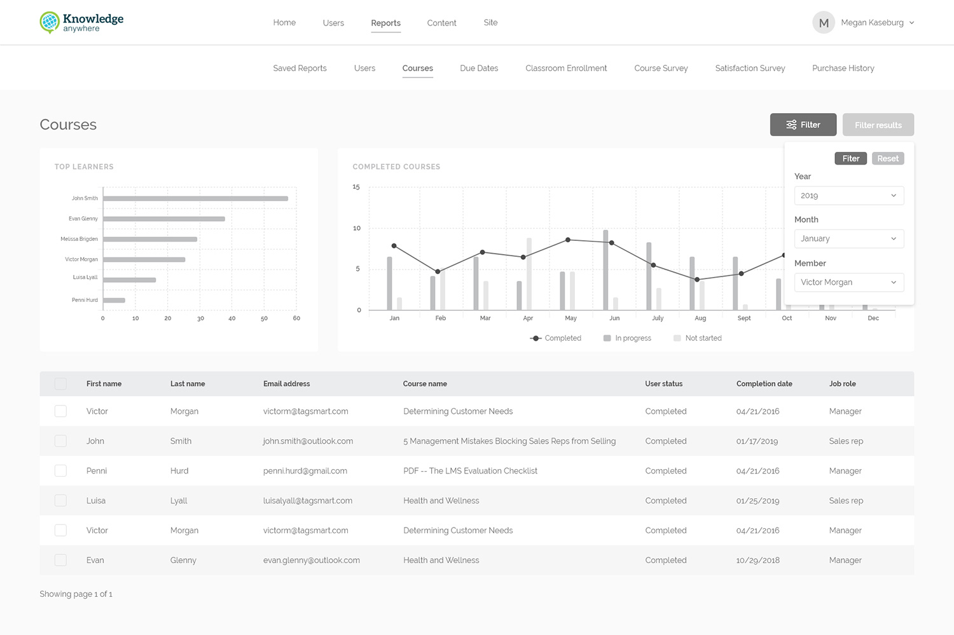Click the Filter results button

[878, 125]
